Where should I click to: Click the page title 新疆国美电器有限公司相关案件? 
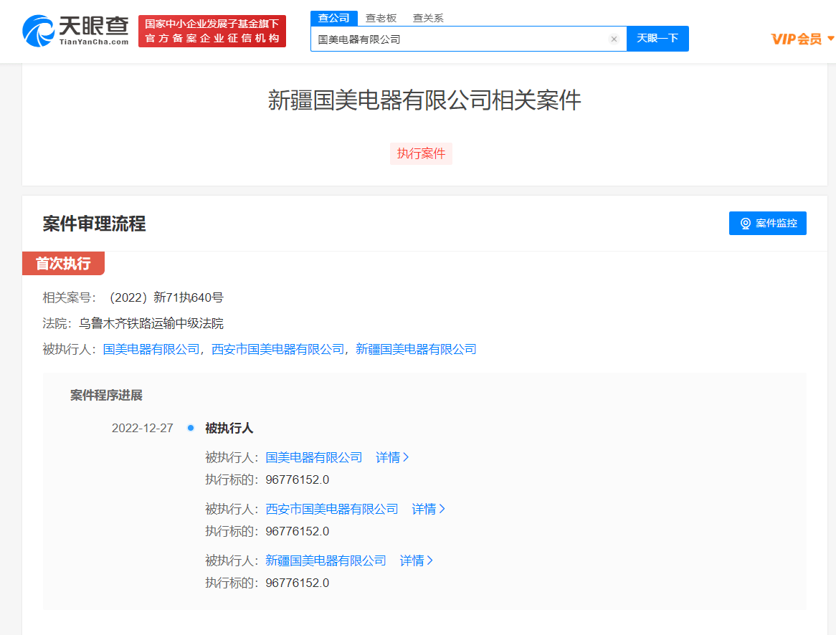pos(424,100)
